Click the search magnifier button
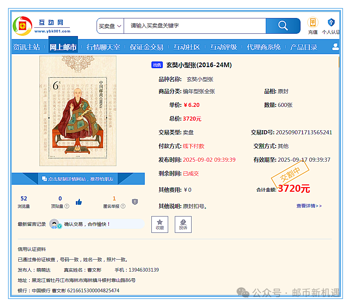 tap(283, 26)
